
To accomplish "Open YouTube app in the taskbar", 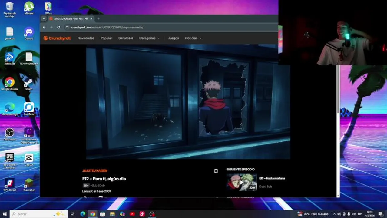I will click(x=132, y=214).
